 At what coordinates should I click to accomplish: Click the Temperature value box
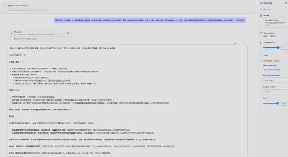pos(284,47)
